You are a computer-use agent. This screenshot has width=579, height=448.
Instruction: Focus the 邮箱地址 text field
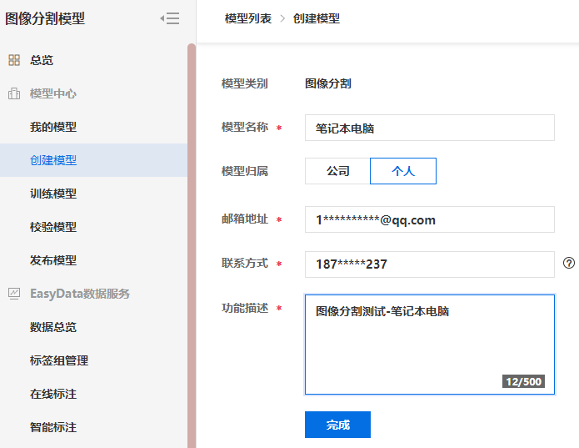[429, 219]
